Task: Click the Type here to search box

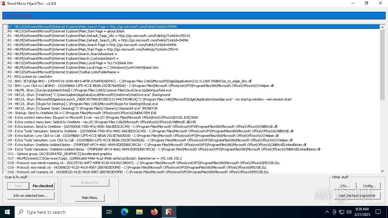Action: (58, 212)
